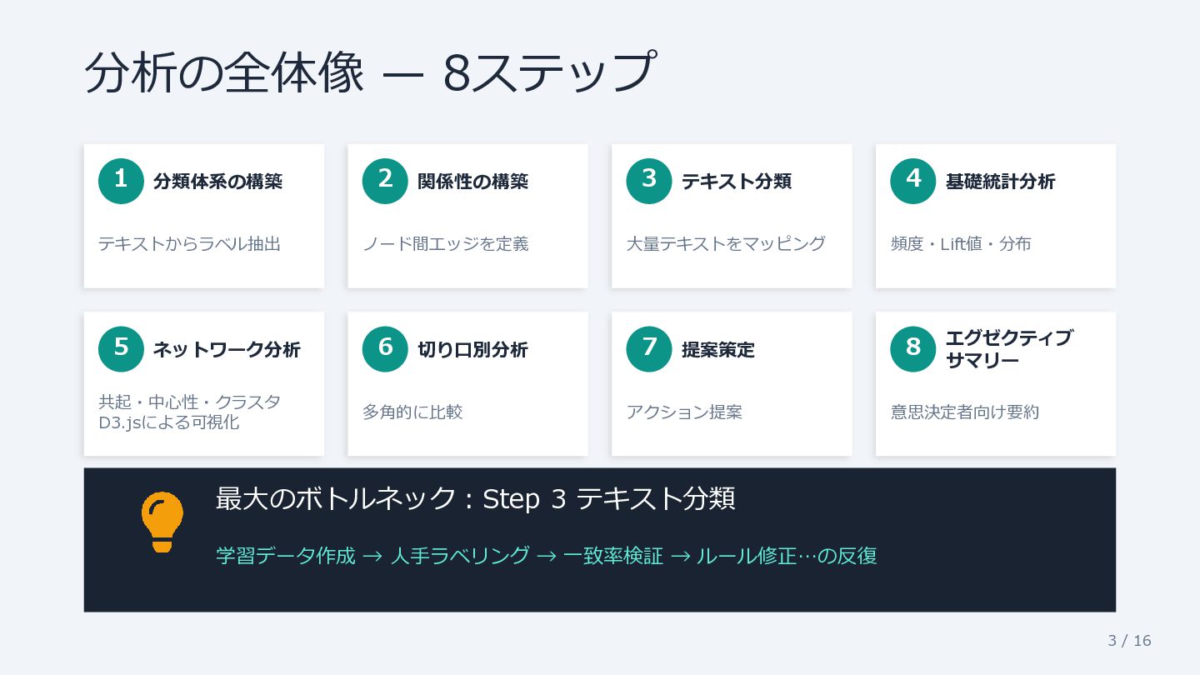This screenshot has height=675, width=1200.
Task: Click the ネットワーク分析 heading
Action: tap(226, 349)
